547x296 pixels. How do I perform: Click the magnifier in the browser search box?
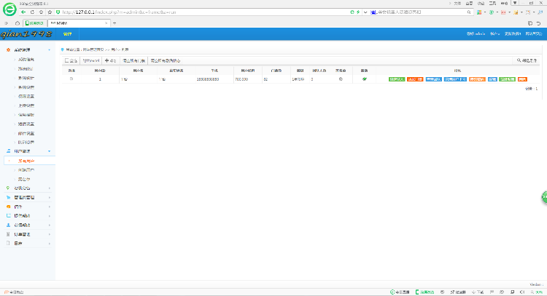[x=469, y=12]
